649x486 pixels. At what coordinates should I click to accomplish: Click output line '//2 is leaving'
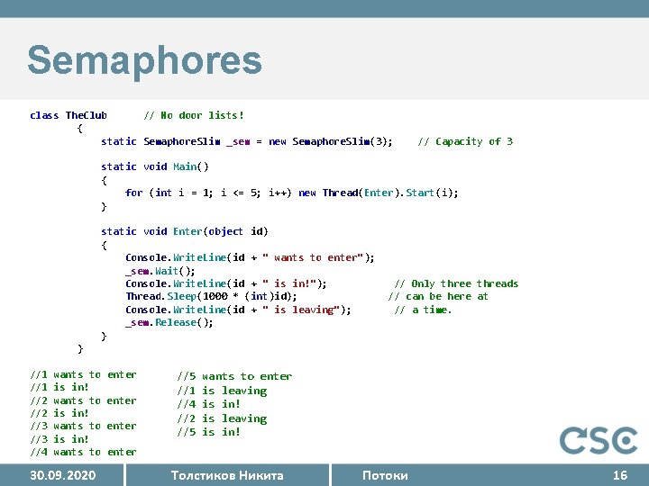coord(223,418)
